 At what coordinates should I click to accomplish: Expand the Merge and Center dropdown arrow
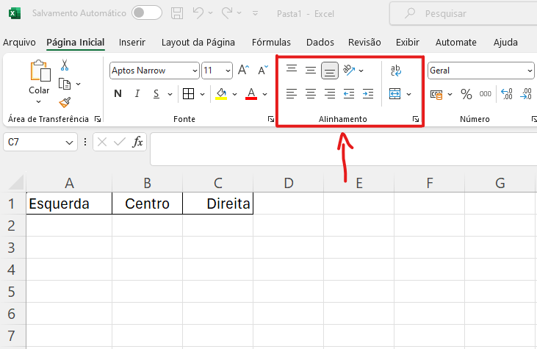(x=409, y=94)
